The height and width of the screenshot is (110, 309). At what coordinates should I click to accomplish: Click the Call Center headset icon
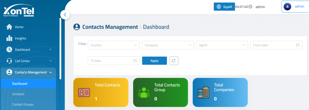coord(9,61)
